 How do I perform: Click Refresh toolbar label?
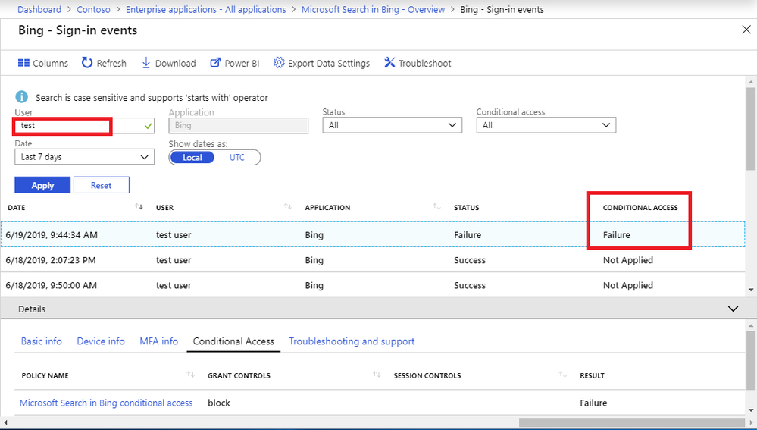111,63
